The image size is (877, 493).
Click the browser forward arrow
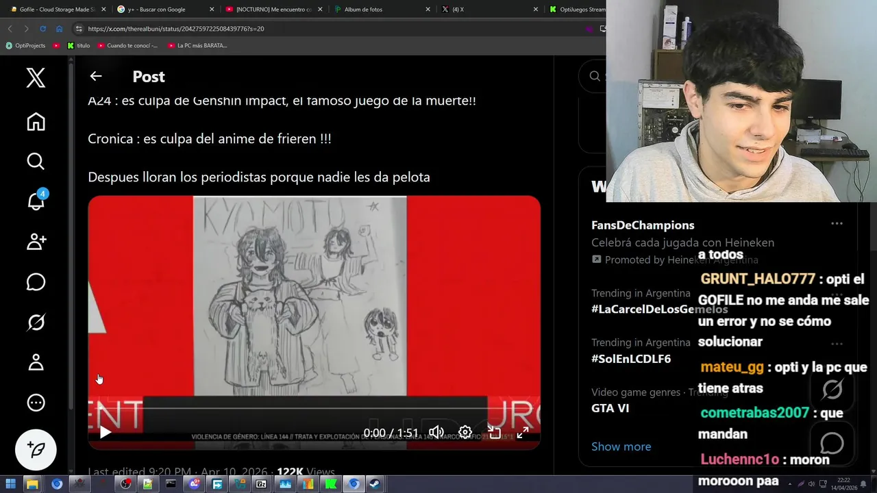(x=26, y=29)
